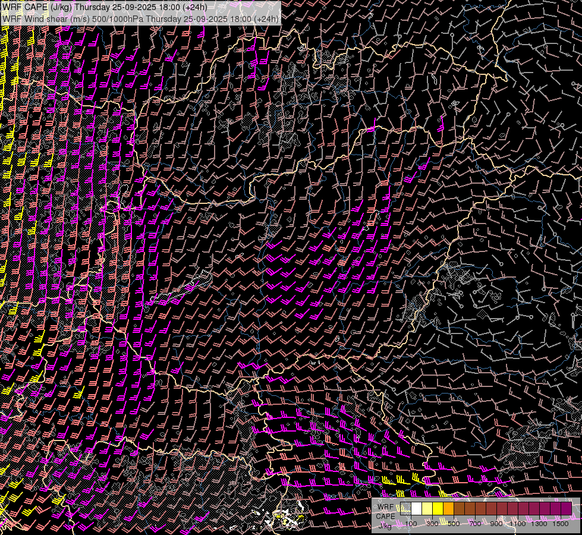The height and width of the screenshot is (535, 582).
Task: Select the pale yellow legend swatch
Action: click(427, 508)
